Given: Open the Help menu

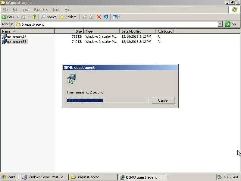Looking at the screenshot, I should [x=68, y=10].
